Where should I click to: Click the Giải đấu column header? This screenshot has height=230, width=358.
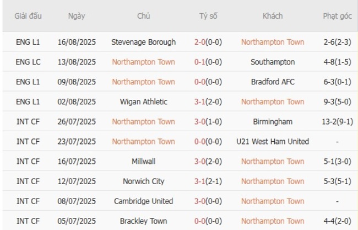click(28, 16)
